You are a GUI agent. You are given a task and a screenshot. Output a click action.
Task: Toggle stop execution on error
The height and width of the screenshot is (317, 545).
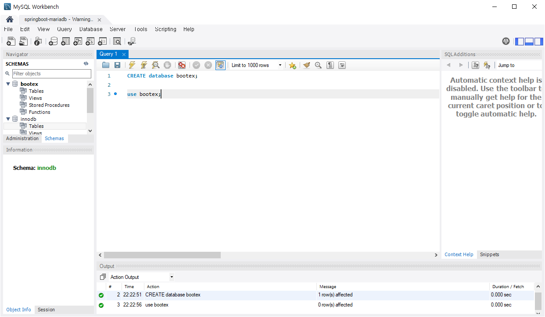point(182,65)
